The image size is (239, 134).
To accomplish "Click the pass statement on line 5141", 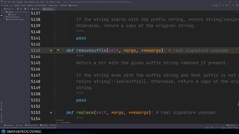I will coord(81,38).
